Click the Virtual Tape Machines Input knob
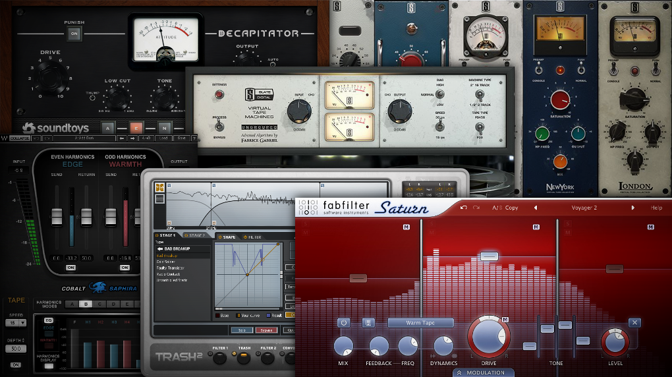The height and width of the screenshot is (377, 672). [x=298, y=111]
